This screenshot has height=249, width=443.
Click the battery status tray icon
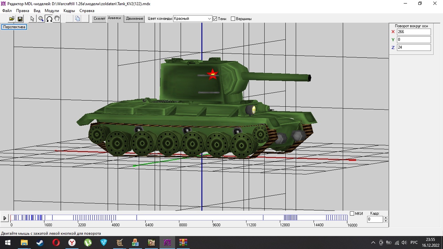coord(389,243)
